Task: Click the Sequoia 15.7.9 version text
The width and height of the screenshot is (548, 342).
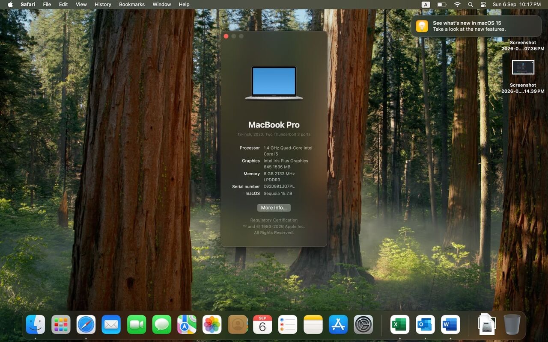Action: click(x=278, y=194)
